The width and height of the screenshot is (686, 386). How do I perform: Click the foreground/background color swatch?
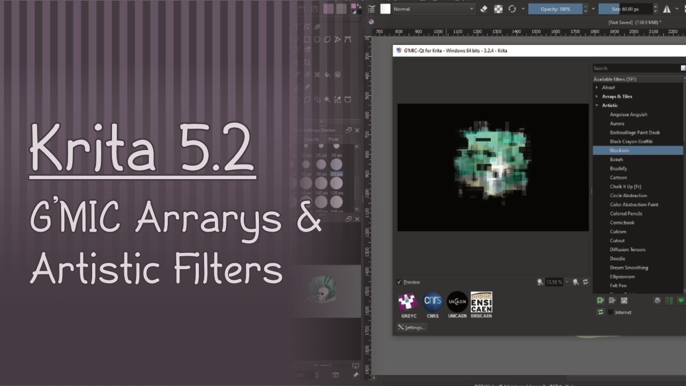point(356,9)
